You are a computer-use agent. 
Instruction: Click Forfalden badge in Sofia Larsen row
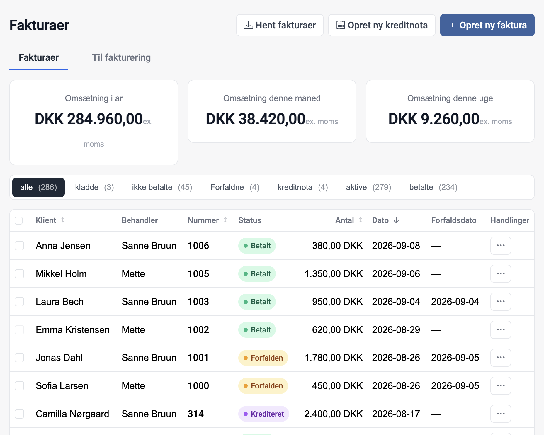263,386
